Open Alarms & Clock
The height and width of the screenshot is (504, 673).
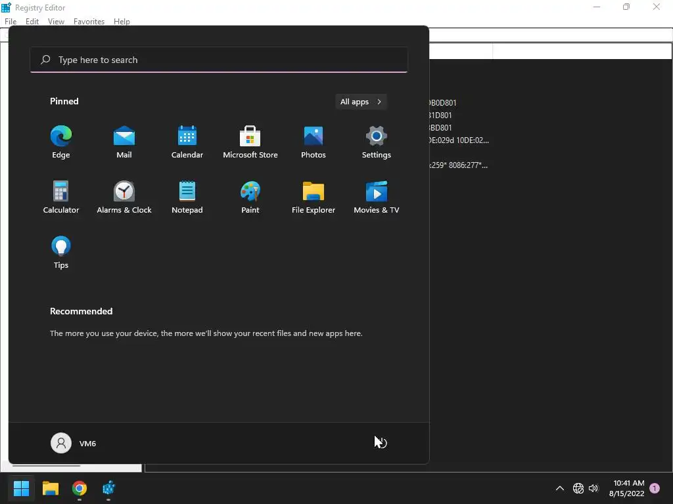click(x=124, y=198)
